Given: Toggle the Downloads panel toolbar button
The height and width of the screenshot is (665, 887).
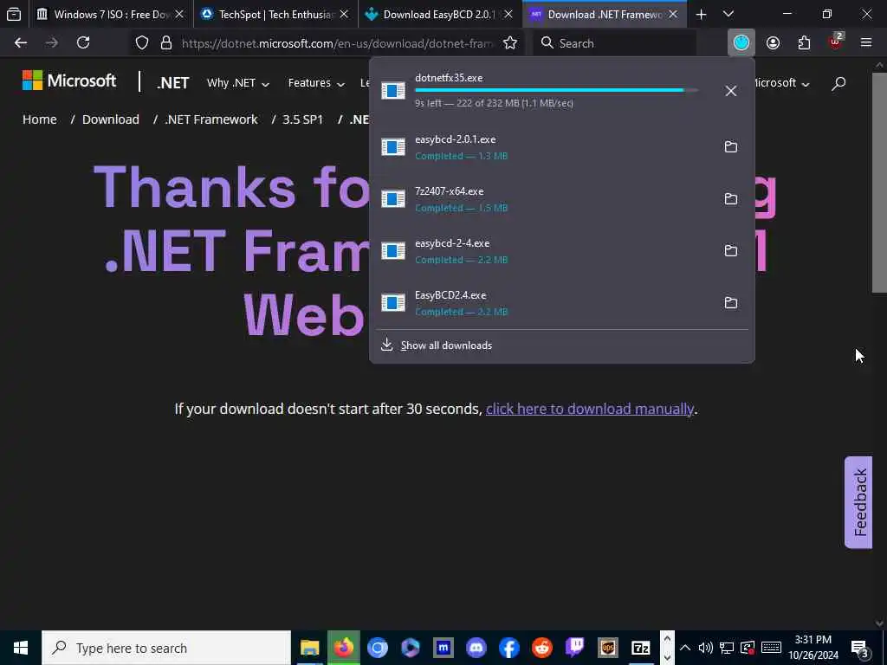Looking at the screenshot, I should [741, 43].
